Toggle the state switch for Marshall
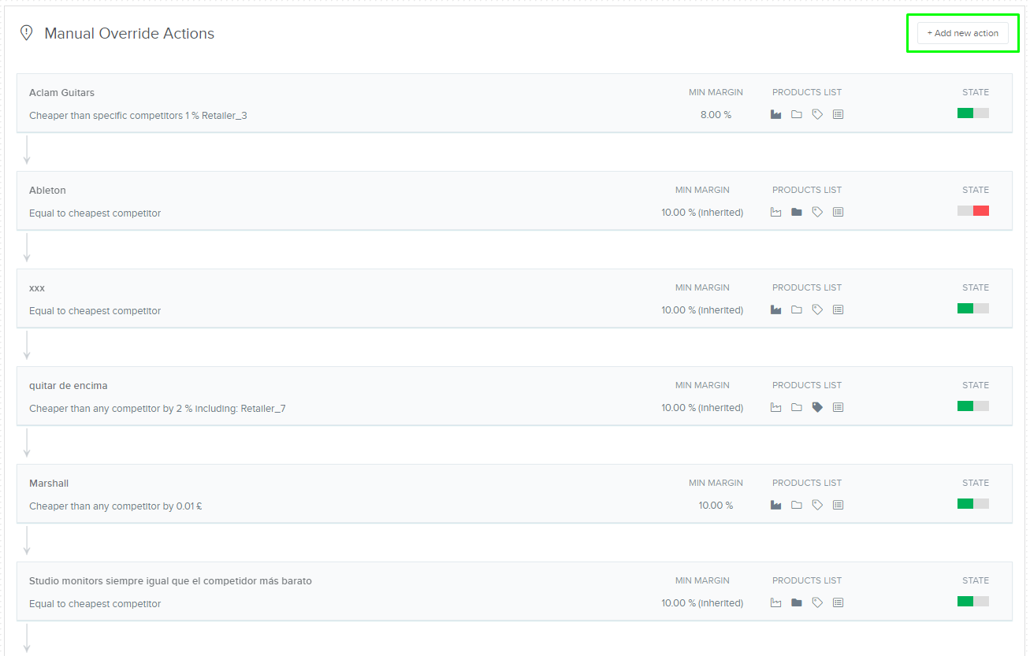 (973, 503)
